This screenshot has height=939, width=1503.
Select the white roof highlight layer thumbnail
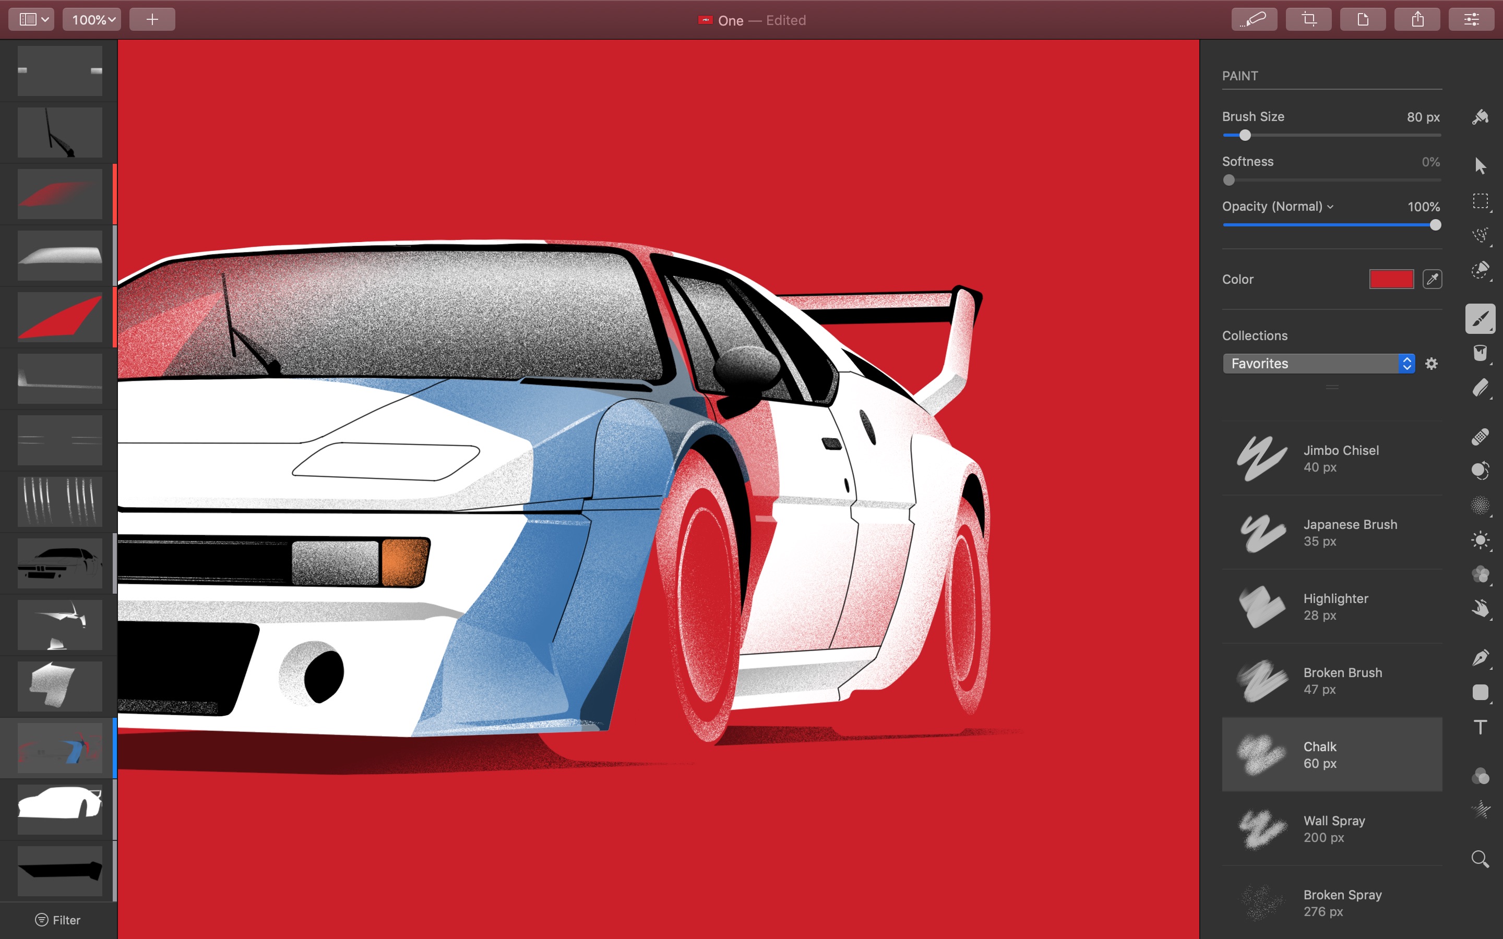point(59,255)
